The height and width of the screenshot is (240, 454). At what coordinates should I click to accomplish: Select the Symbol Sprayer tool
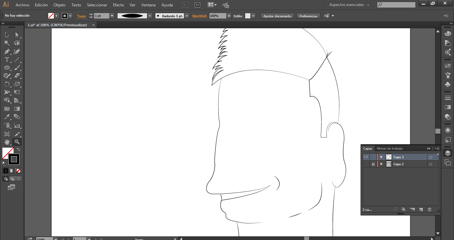coord(7,126)
